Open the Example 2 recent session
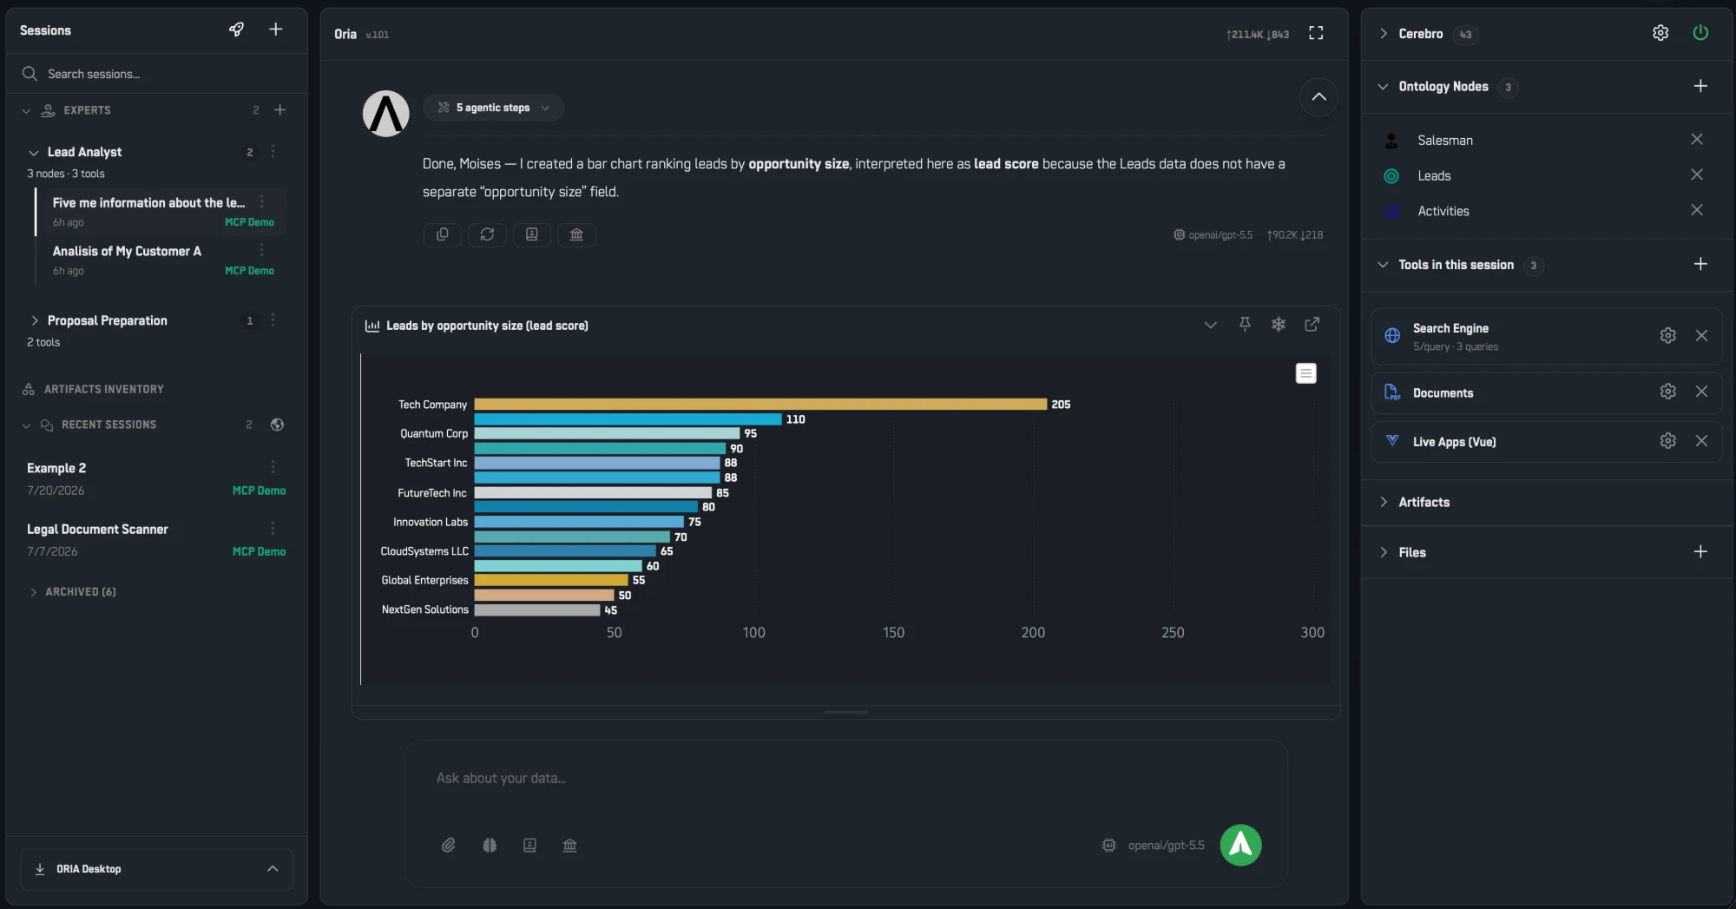The height and width of the screenshot is (909, 1736). [x=156, y=478]
